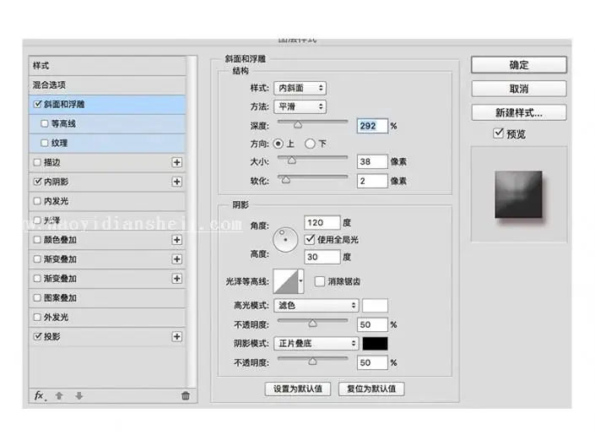The height and width of the screenshot is (446, 595).
Task: Click the 大小 field showing 38
Action: [x=372, y=162]
